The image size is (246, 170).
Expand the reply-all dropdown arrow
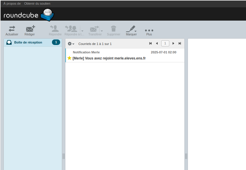pos(82,31)
